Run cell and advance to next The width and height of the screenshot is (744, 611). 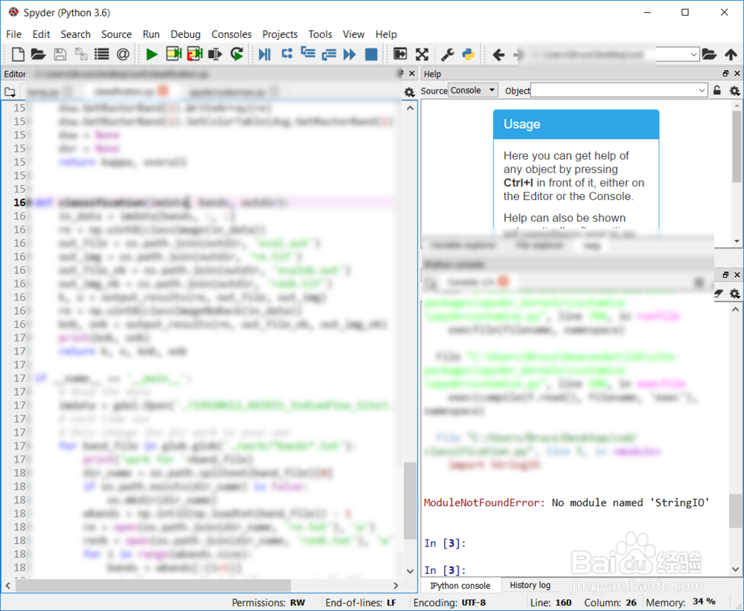194,54
